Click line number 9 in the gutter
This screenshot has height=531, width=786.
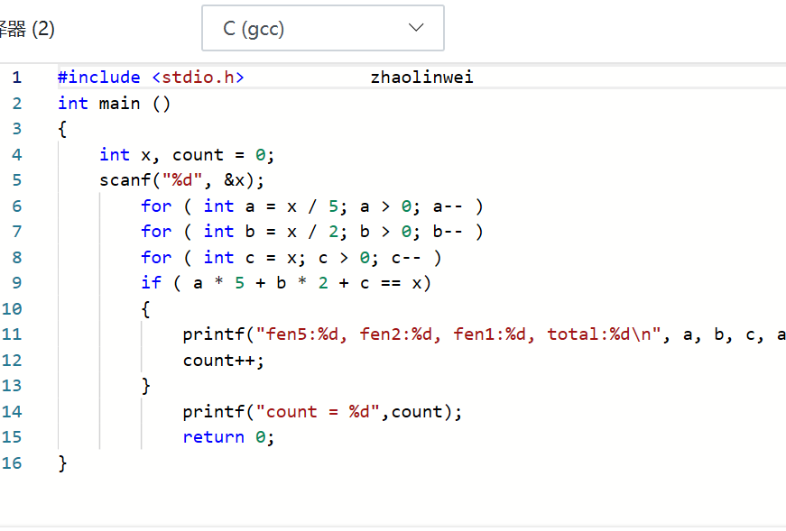tap(16, 283)
